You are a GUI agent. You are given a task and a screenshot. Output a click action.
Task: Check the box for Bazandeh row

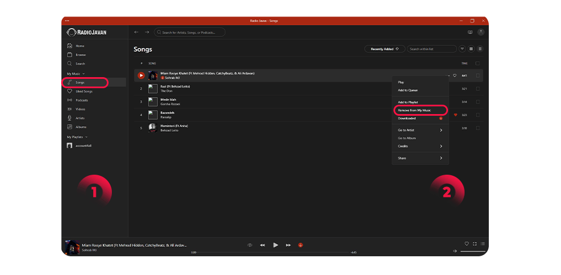click(478, 115)
